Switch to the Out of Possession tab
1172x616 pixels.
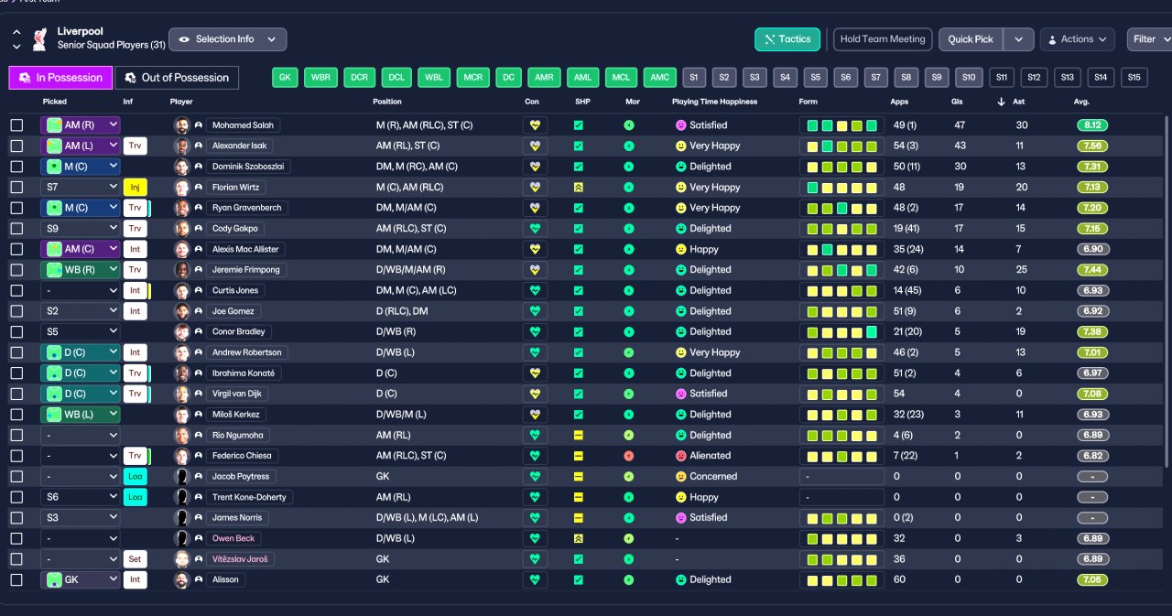tap(177, 78)
